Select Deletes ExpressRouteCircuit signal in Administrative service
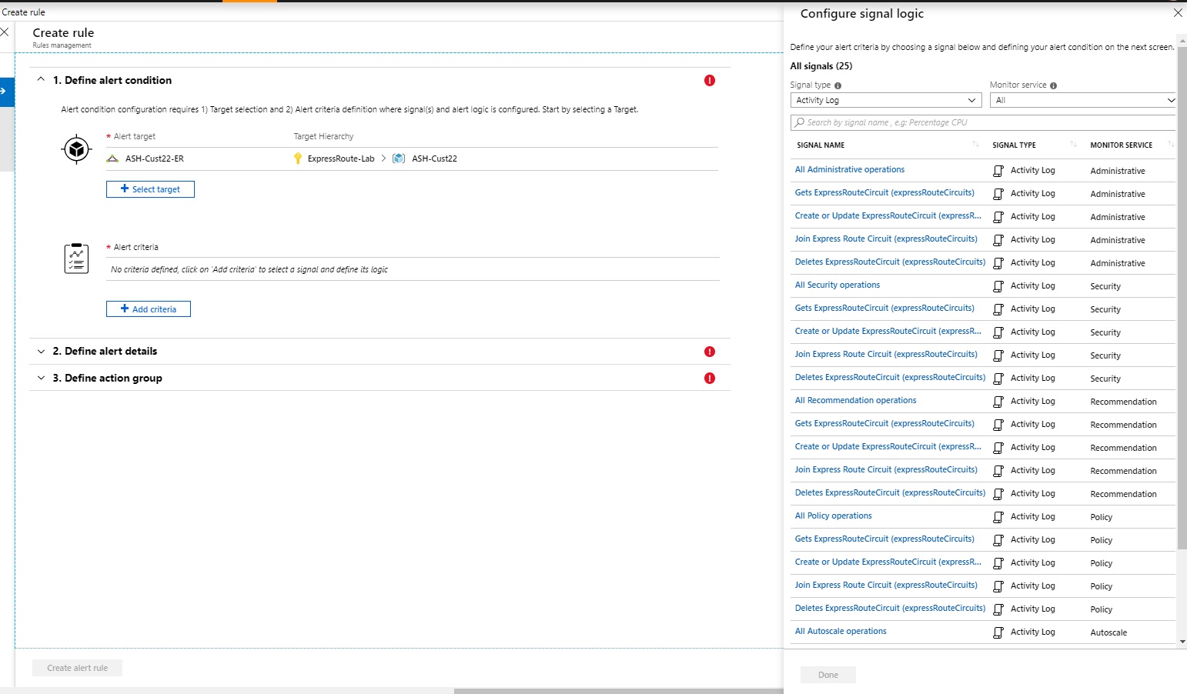 tap(891, 262)
